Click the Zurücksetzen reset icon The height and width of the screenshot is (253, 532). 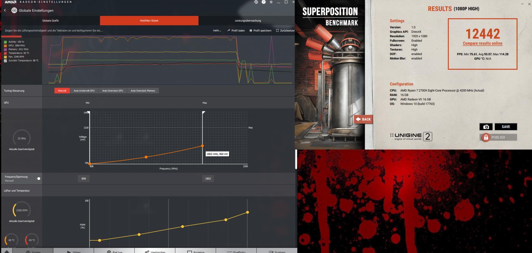pyautogui.click(x=277, y=31)
